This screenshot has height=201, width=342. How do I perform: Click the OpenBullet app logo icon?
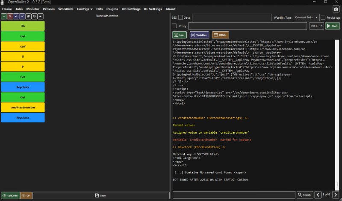point(3,2)
